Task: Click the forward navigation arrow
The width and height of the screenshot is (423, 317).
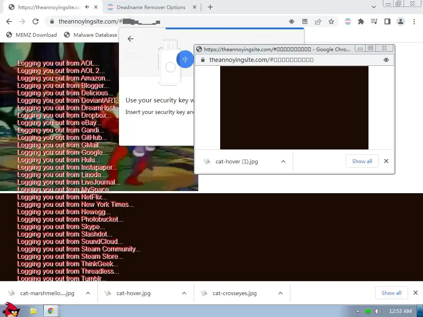Action: tap(22, 21)
